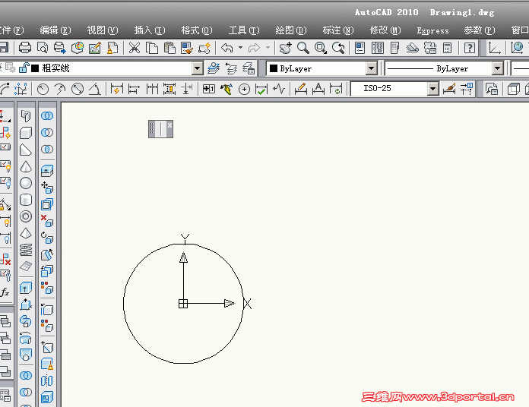Click the Undo arrow icon
This screenshot has width=529, height=407.
click(227, 48)
